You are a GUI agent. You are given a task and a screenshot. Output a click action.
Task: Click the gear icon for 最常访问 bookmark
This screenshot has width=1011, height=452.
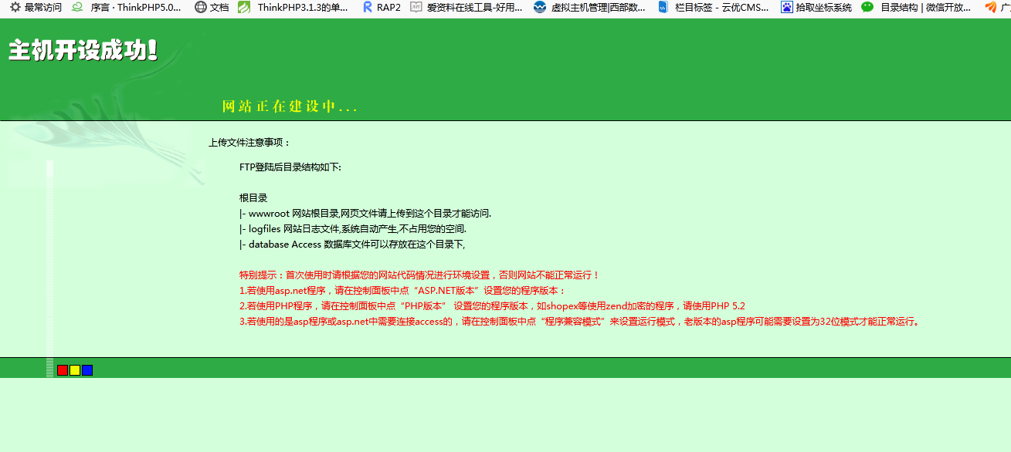(15, 8)
